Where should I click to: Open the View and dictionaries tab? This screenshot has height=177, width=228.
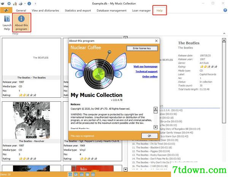click(45, 11)
